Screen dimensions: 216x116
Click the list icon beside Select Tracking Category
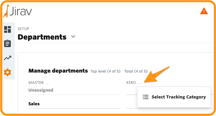click(145, 97)
